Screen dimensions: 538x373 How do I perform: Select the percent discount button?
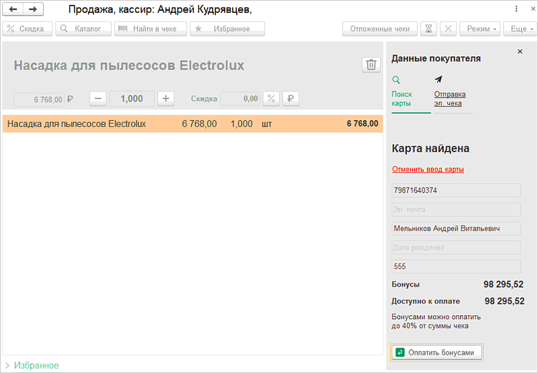[x=271, y=98]
